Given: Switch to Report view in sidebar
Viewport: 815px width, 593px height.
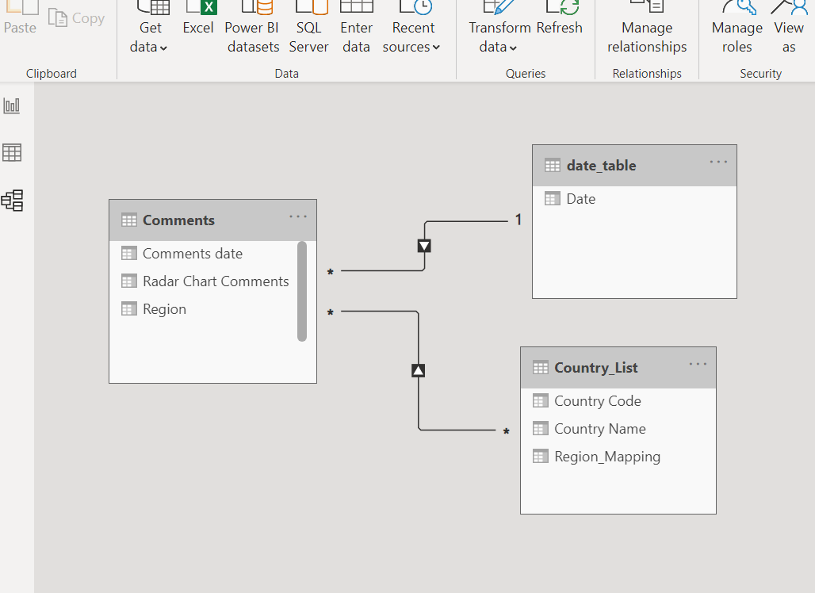Looking at the screenshot, I should coord(12,106).
